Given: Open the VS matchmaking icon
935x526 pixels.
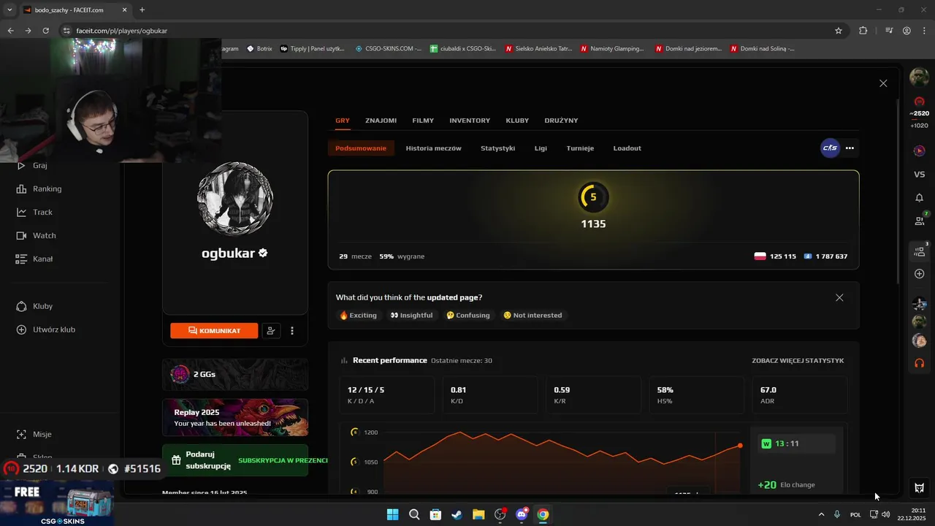Looking at the screenshot, I should coord(920,175).
